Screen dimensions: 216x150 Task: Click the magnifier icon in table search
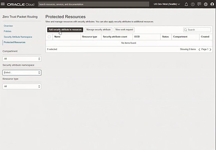tap(185, 30)
